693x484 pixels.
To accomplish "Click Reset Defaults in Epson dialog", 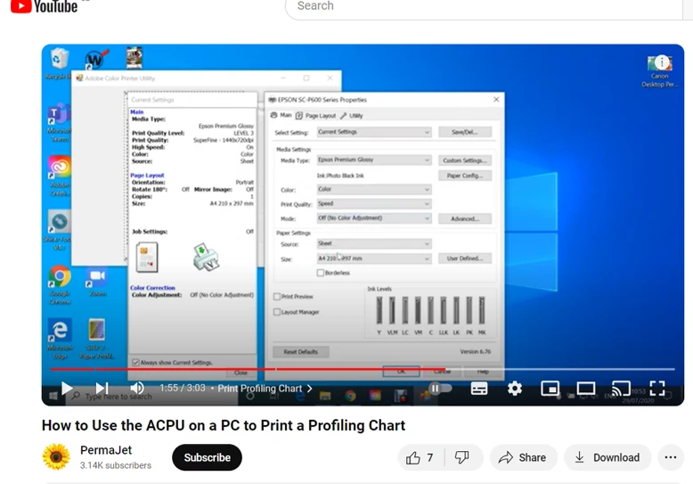I will point(300,352).
